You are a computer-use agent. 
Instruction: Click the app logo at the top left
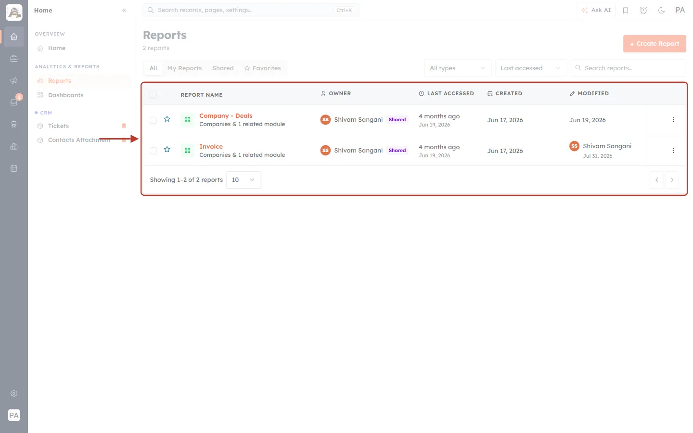point(14,13)
